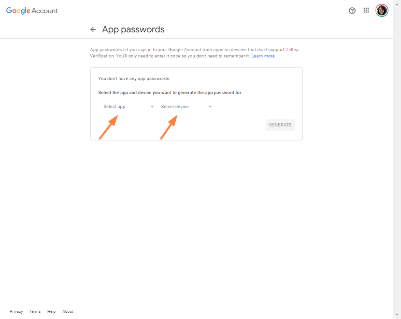Open the "Select device" dropdown label
The image size is (401, 319).
pos(175,107)
